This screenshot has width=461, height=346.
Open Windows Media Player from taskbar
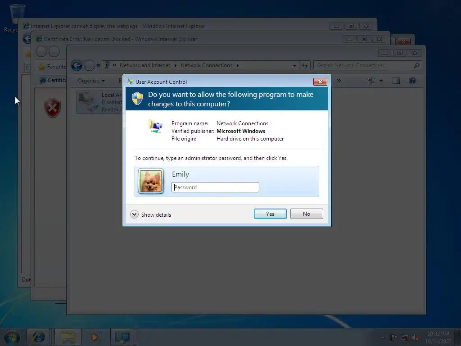(x=94, y=337)
